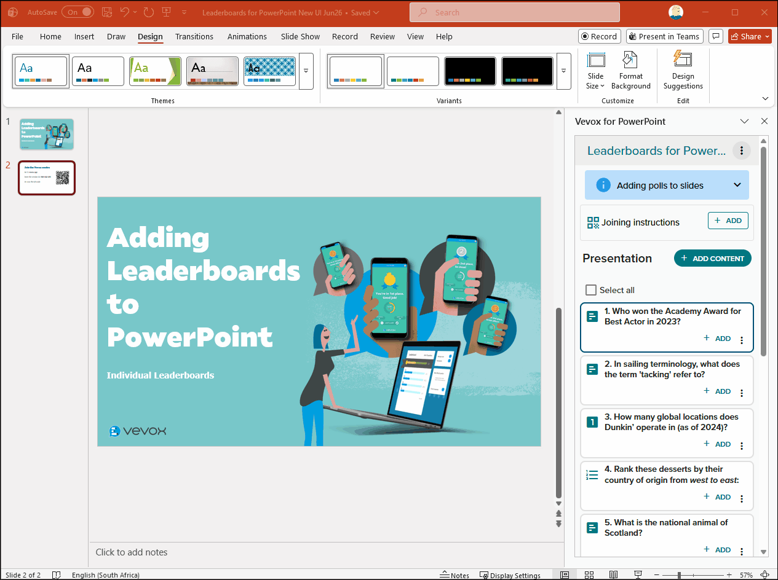Viewport: 778px width, 580px height.
Task: Open the Transitions tab
Action: pyautogui.click(x=194, y=36)
